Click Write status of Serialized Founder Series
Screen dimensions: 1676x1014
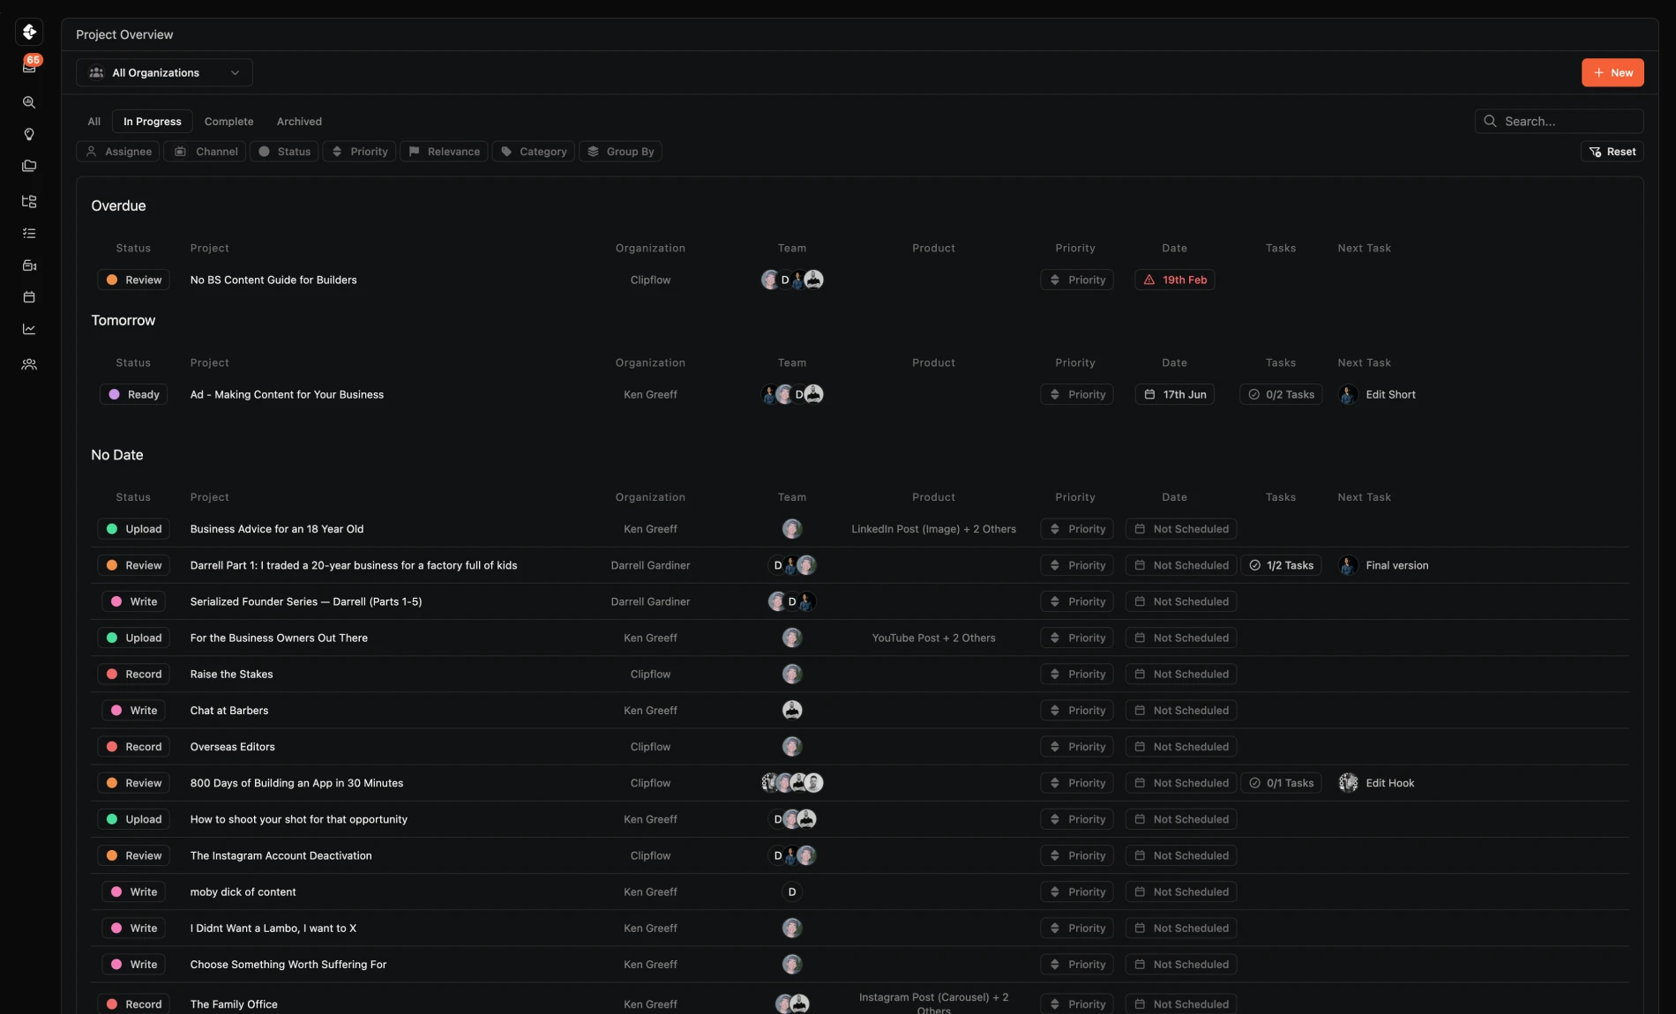[x=133, y=601]
